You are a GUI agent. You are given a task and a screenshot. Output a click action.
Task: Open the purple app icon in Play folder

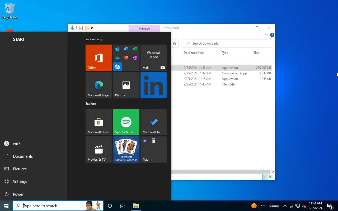[145, 141]
